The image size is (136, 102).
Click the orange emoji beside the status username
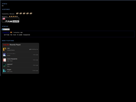pyautogui.click(x=11, y=32)
